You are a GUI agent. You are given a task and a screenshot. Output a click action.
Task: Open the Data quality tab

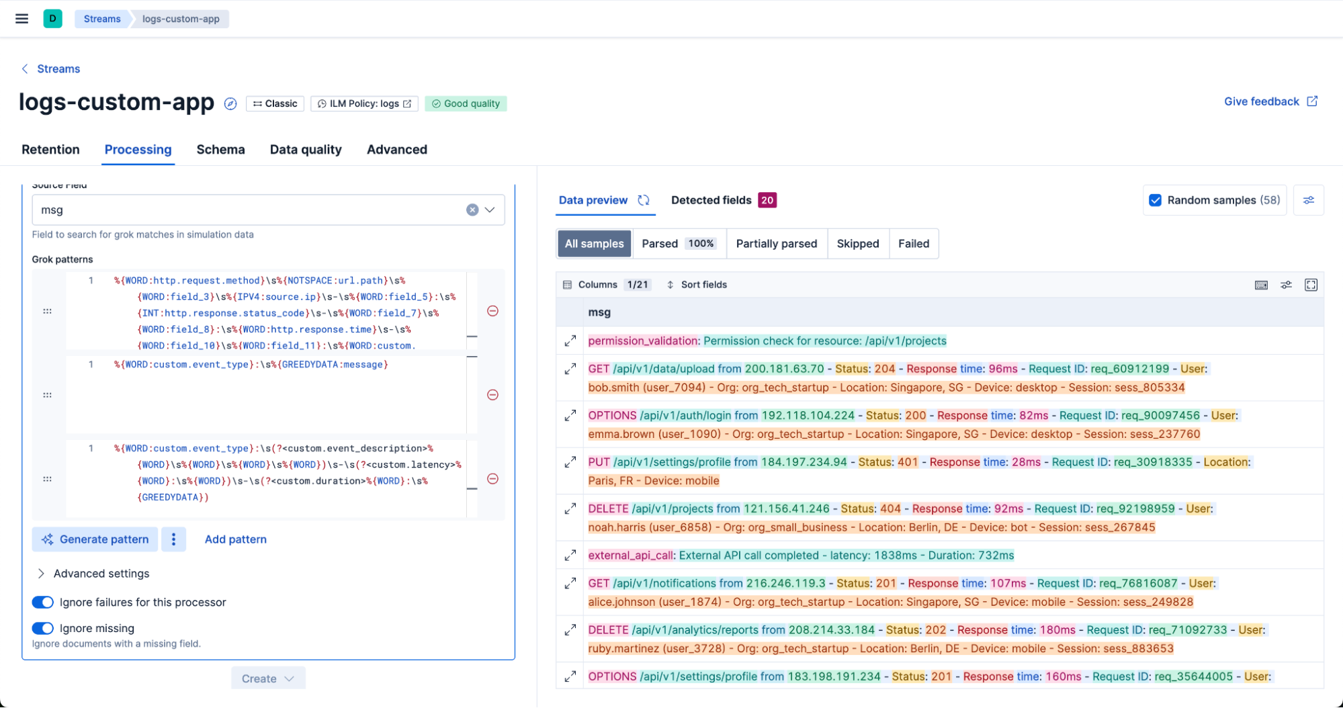[306, 149]
